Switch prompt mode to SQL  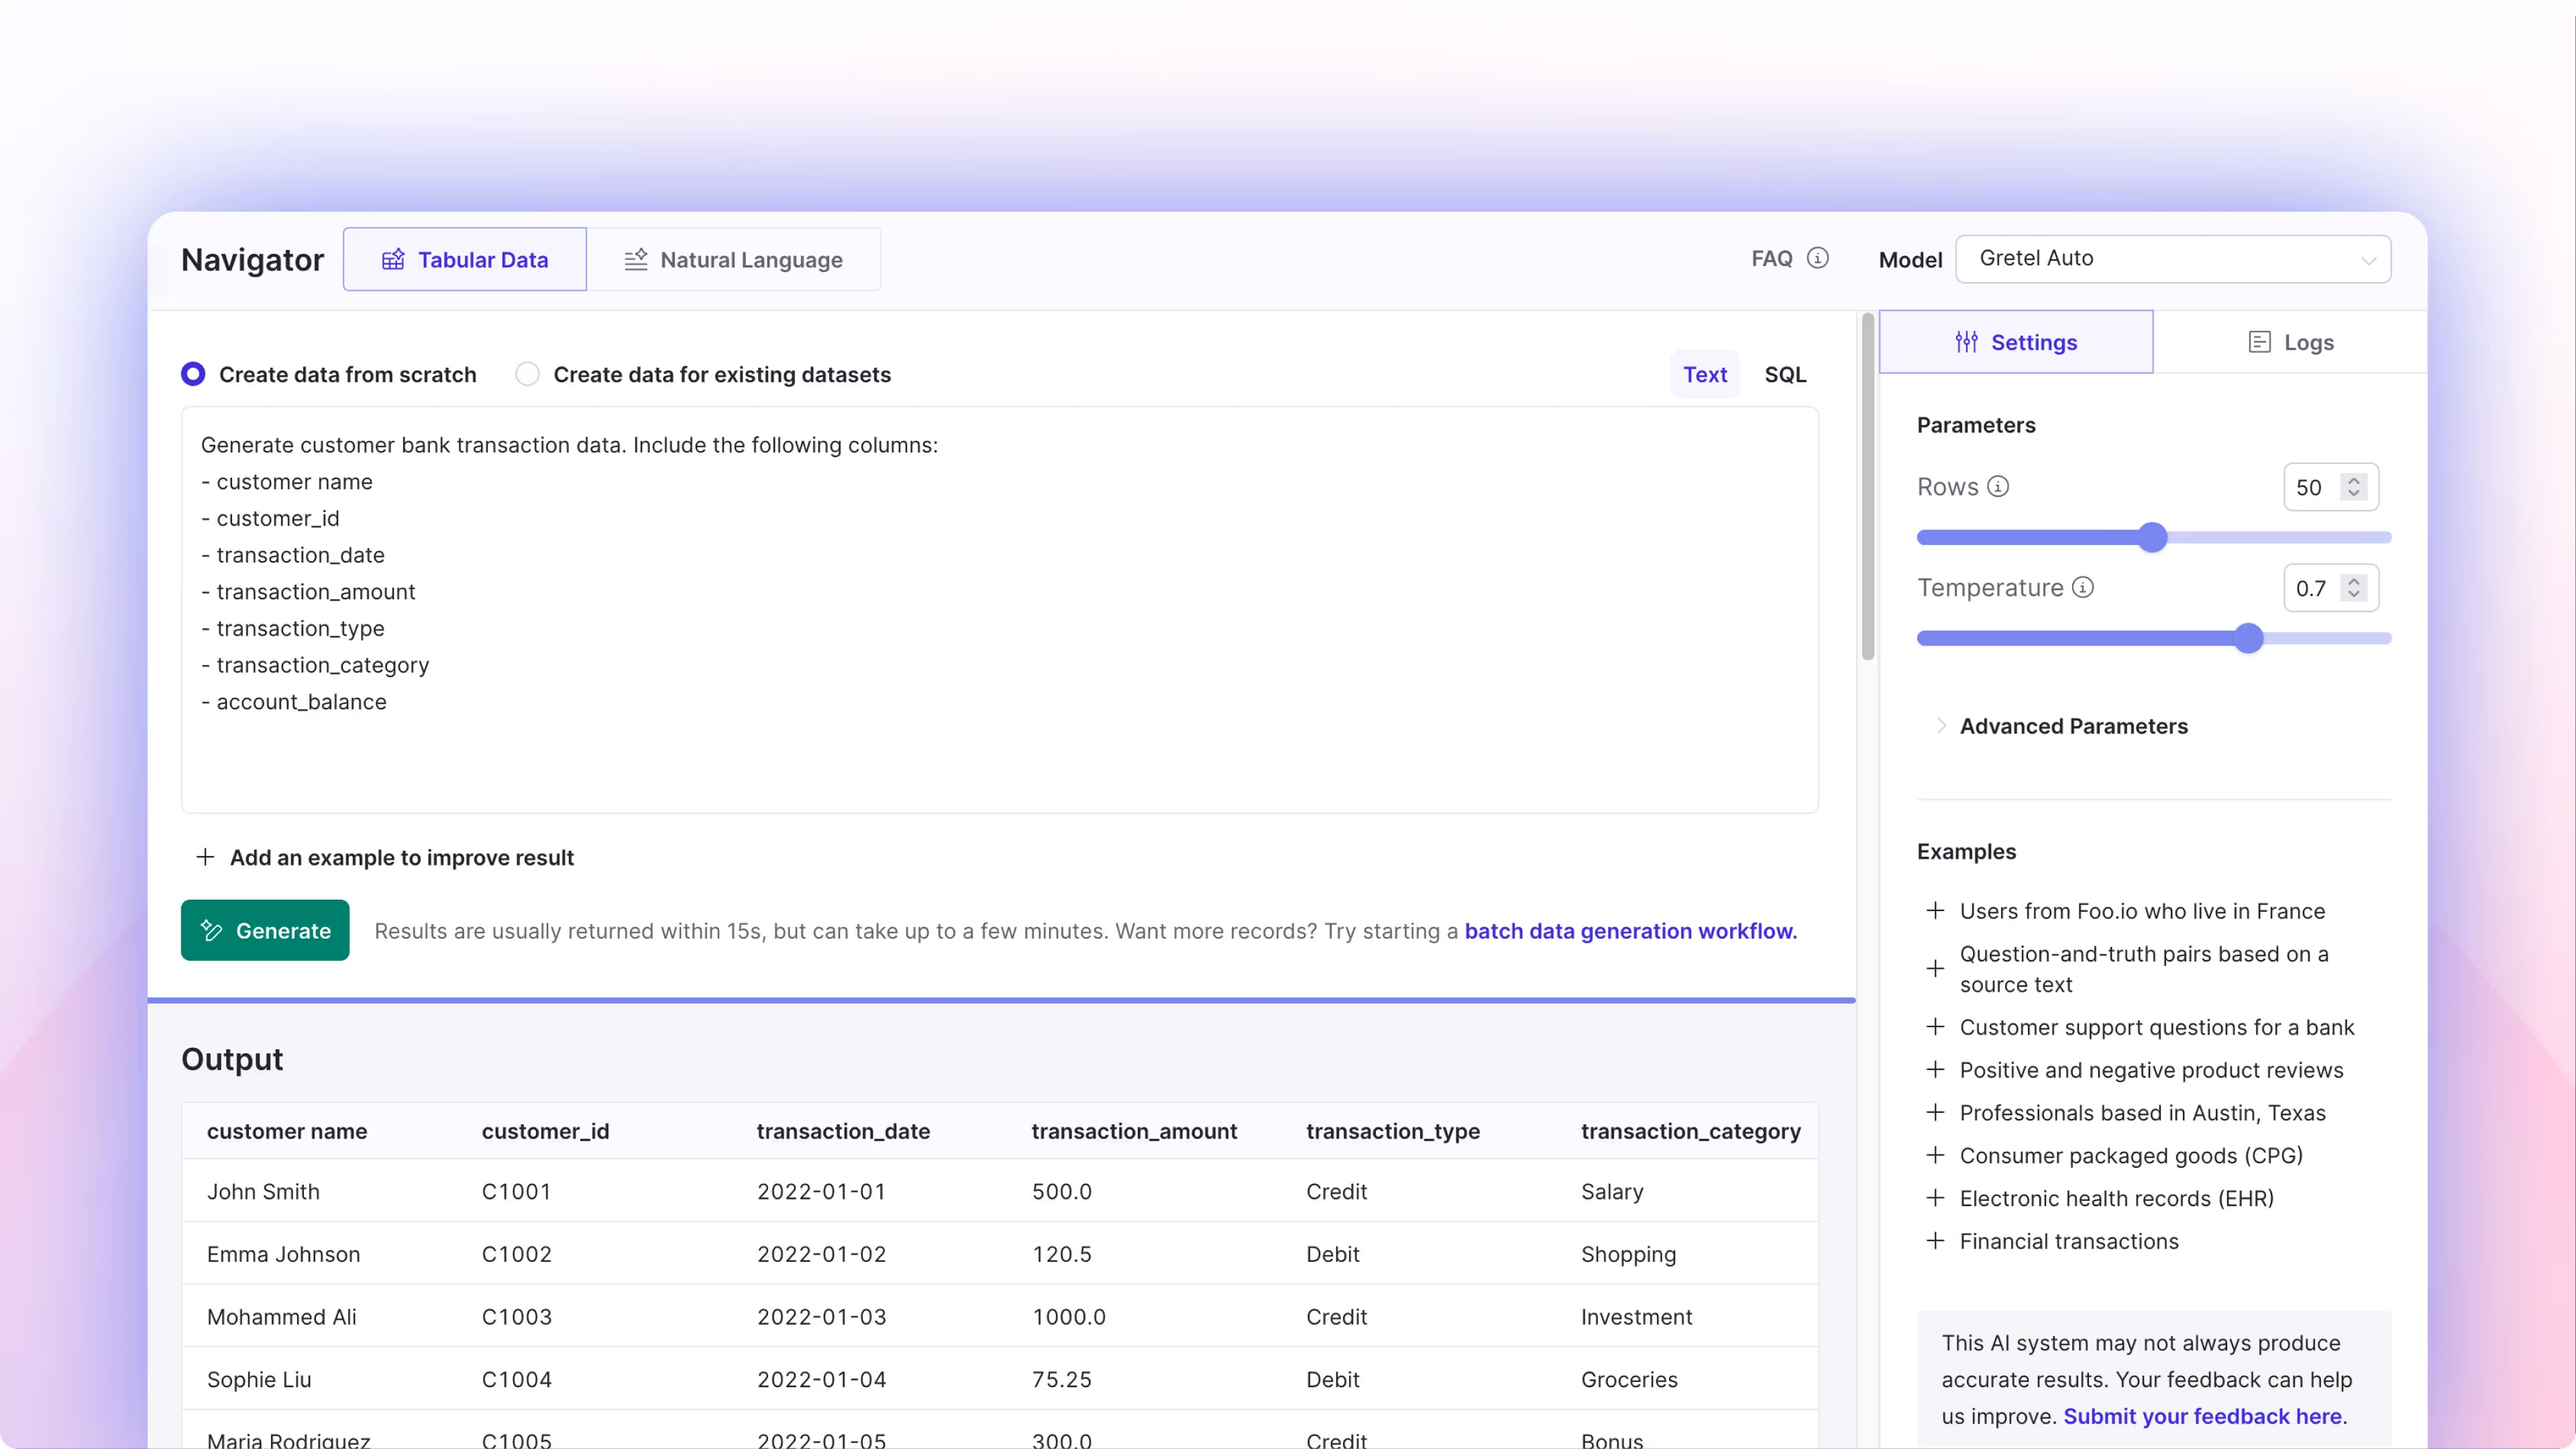[1785, 373]
